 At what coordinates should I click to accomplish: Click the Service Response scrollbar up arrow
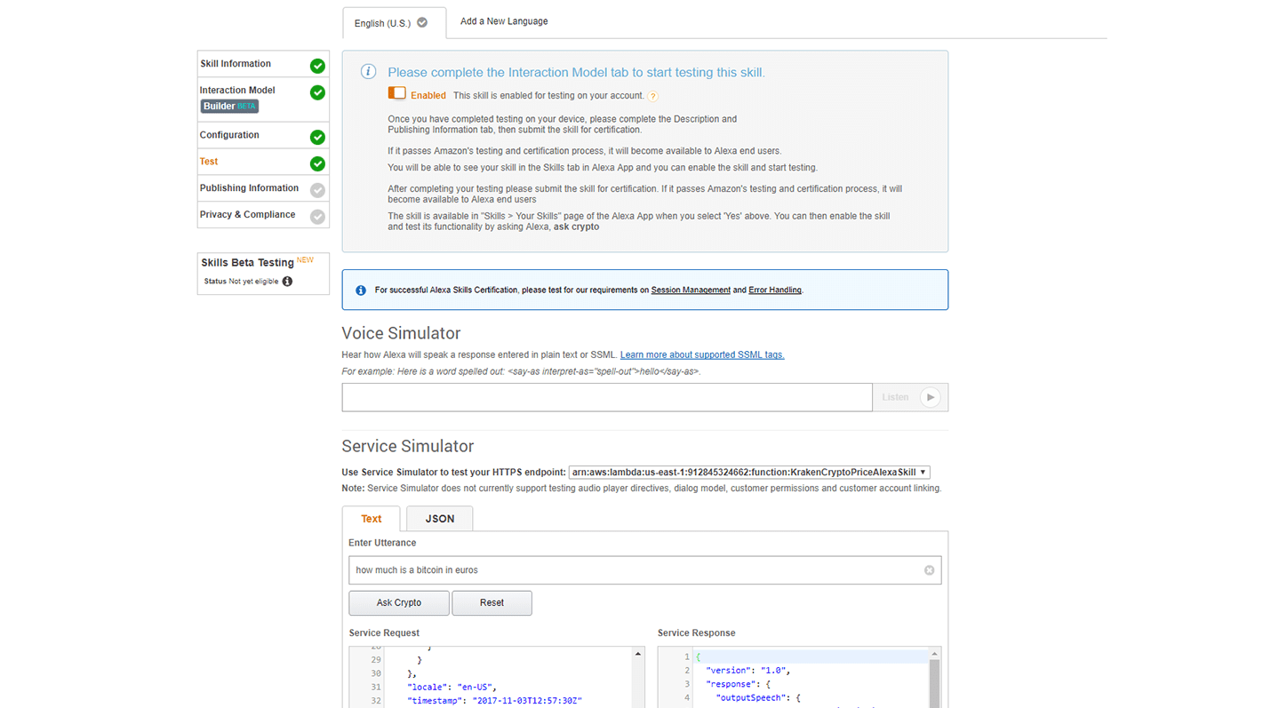click(934, 654)
